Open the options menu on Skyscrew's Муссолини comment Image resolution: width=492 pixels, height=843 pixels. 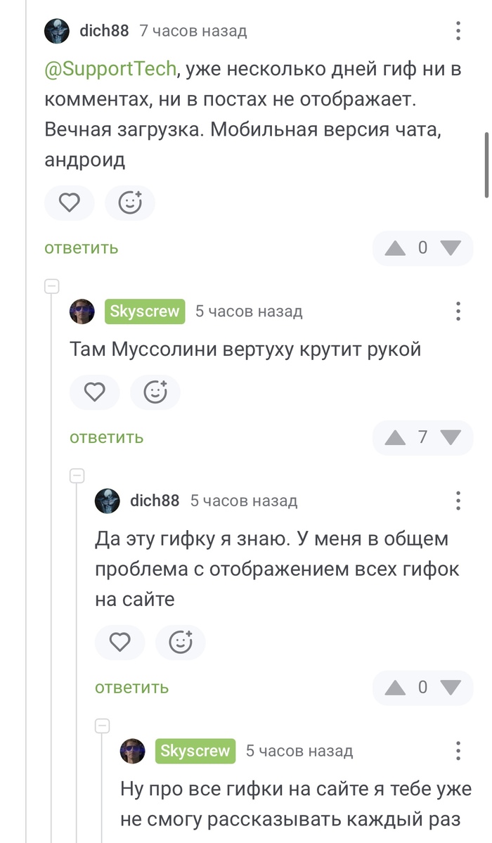coord(458,311)
